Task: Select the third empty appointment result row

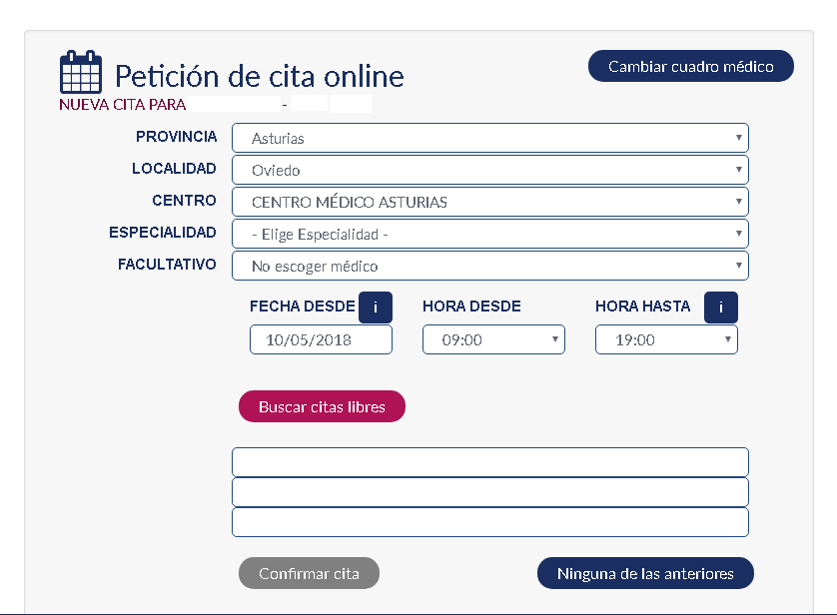Action: (489, 523)
